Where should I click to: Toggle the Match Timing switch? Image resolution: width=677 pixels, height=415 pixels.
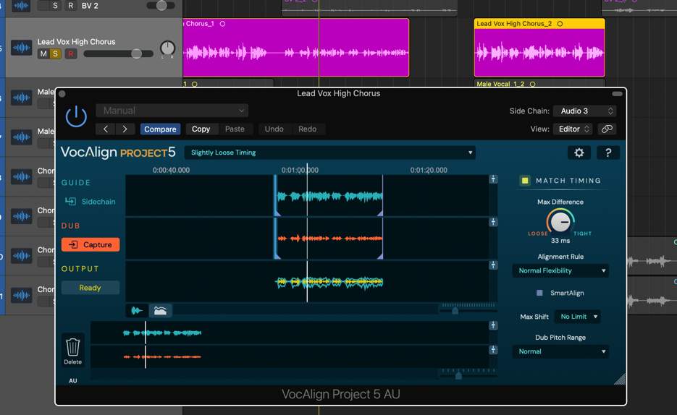click(x=525, y=181)
